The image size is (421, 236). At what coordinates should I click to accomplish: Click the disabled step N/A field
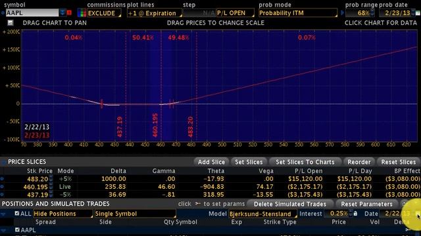[199, 13]
